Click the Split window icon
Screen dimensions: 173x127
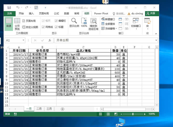pyautogui.click(x=120, y=19)
